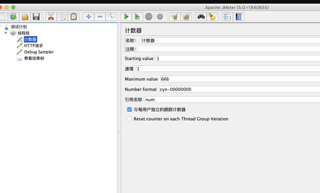Click the Open file folder icon
320x193 pixels.
tap(25, 17)
